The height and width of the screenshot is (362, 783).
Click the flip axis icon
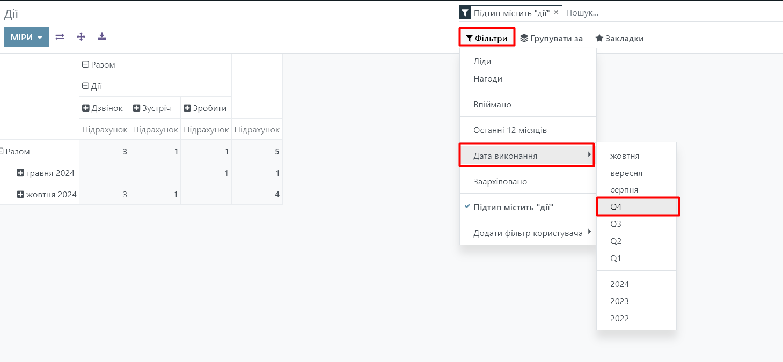coord(60,37)
